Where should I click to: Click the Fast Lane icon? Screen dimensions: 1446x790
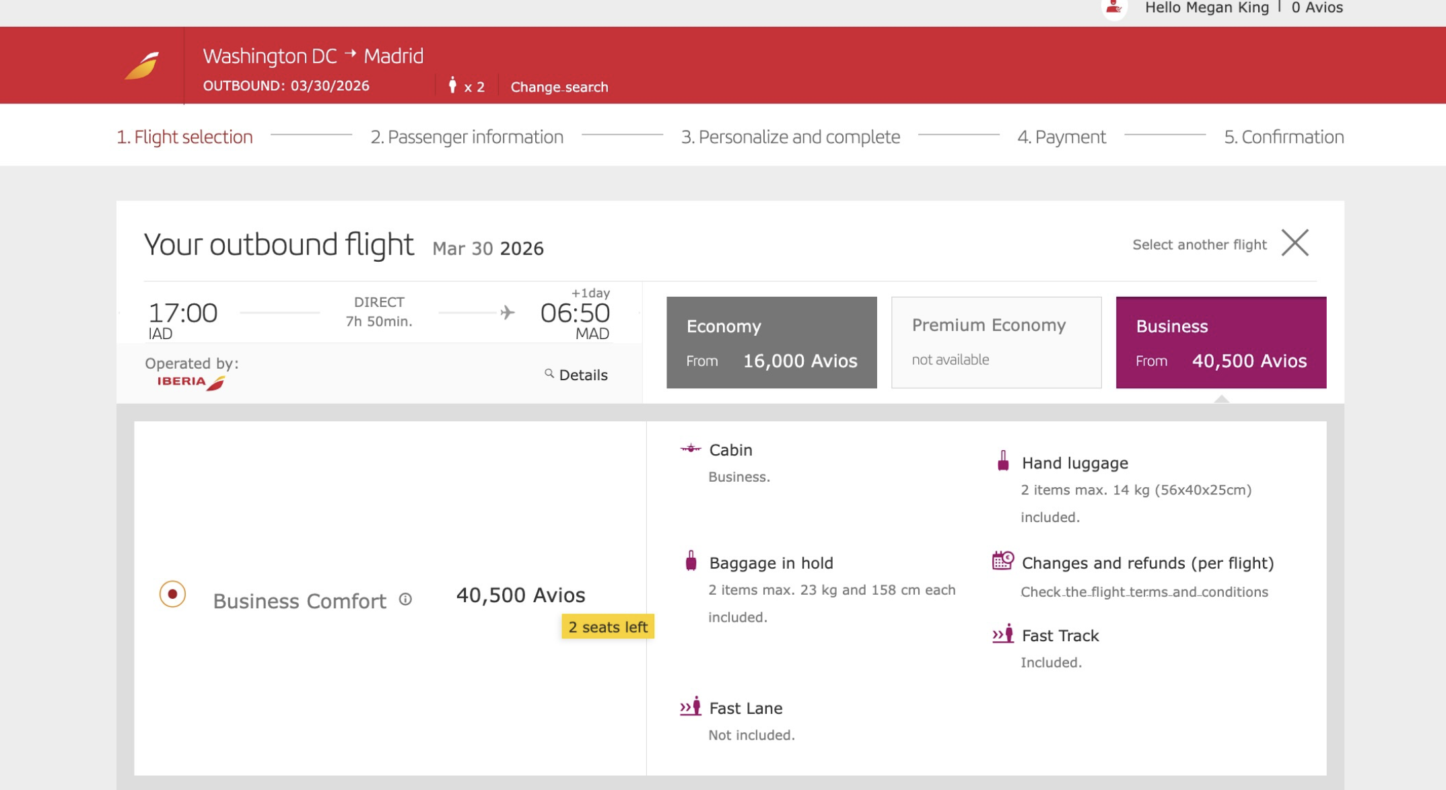(x=690, y=707)
